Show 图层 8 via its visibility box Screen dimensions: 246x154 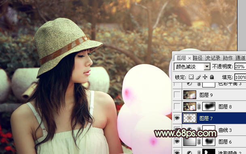pos(177,106)
